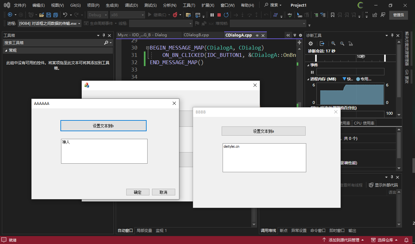The height and width of the screenshot is (244, 415).
Task: Click the abc spell checker icon
Action: [290, 15]
